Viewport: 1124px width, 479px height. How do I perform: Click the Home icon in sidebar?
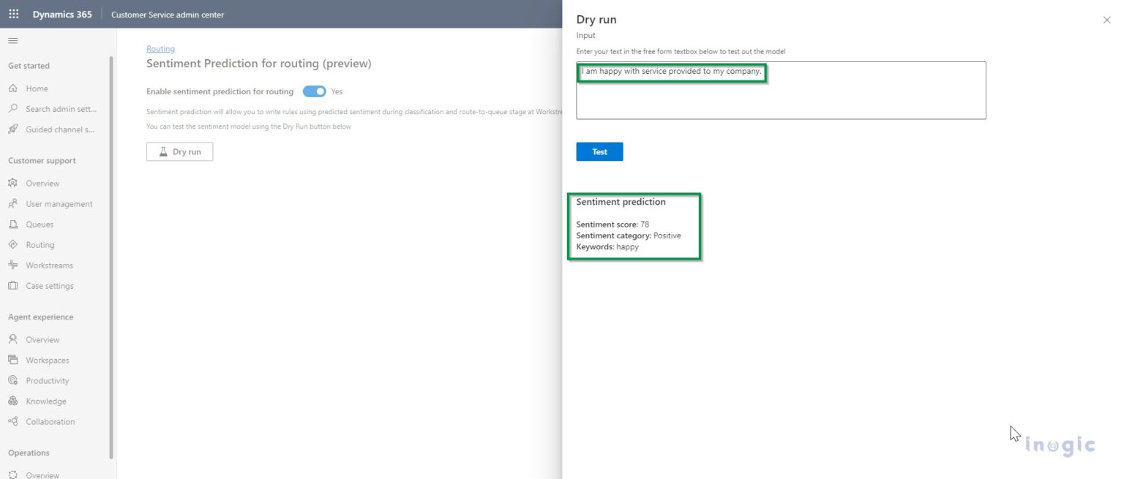point(13,88)
